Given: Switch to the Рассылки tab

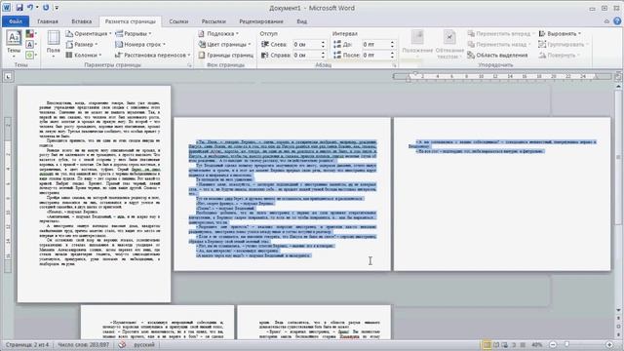Looking at the screenshot, I should pos(214,21).
